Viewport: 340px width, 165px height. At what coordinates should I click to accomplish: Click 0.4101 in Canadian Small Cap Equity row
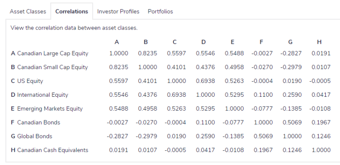[x=176, y=67]
